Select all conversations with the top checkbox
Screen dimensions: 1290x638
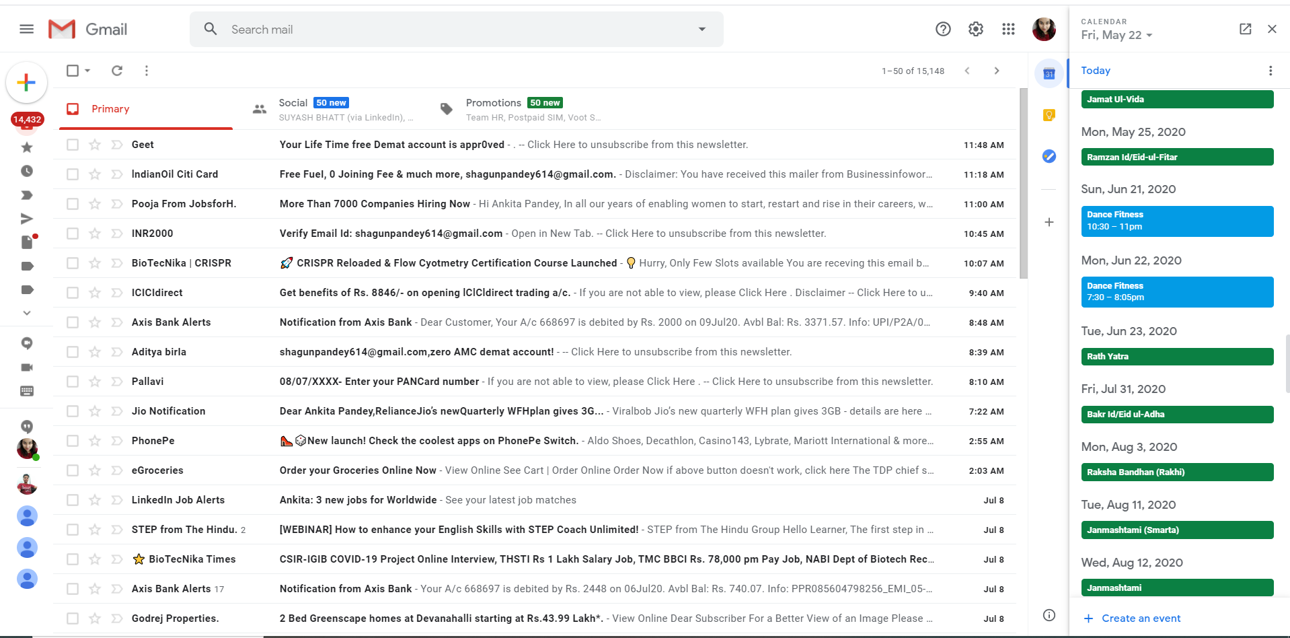(x=72, y=70)
